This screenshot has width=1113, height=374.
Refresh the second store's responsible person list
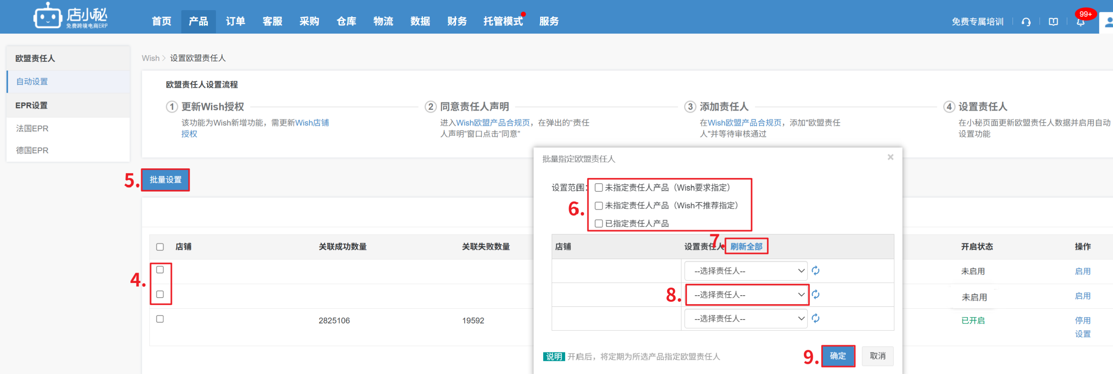[815, 294]
